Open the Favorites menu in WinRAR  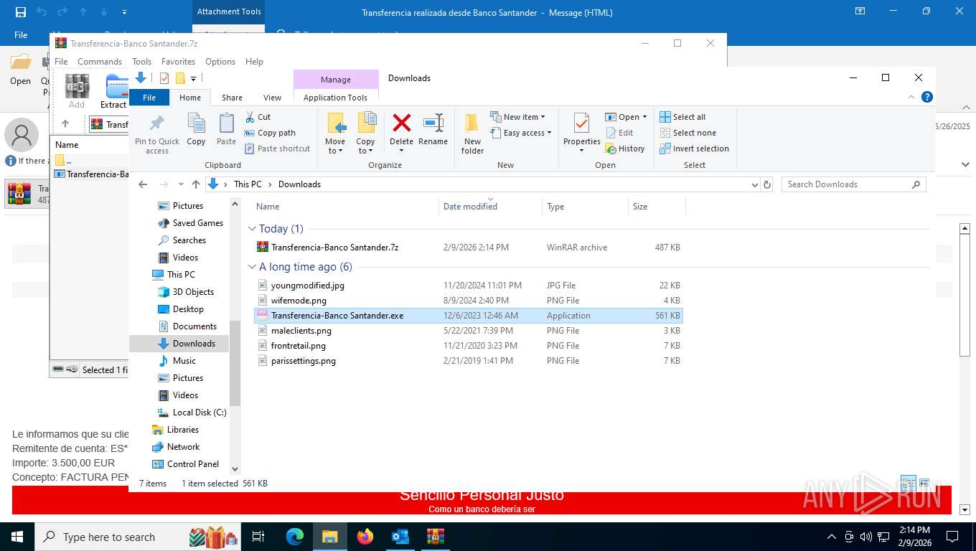point(178,62)
